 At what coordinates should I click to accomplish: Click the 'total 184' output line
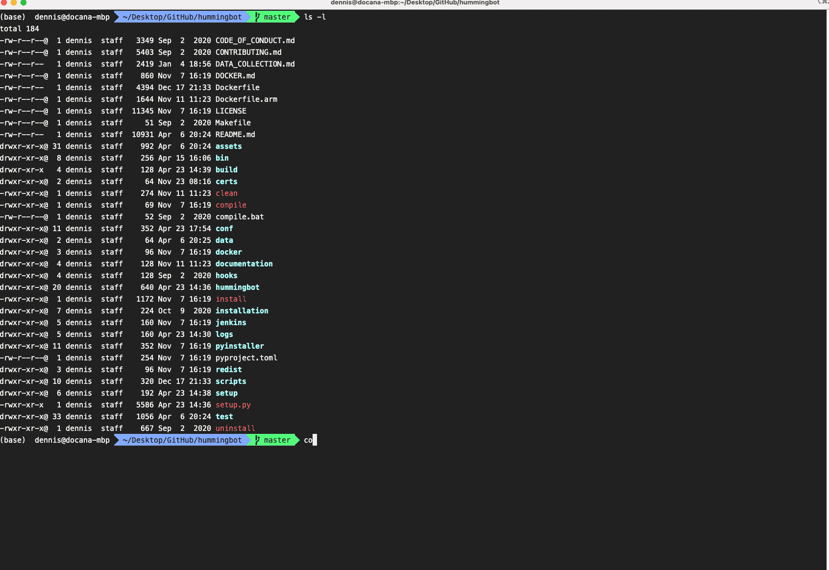tap(20, 29)
